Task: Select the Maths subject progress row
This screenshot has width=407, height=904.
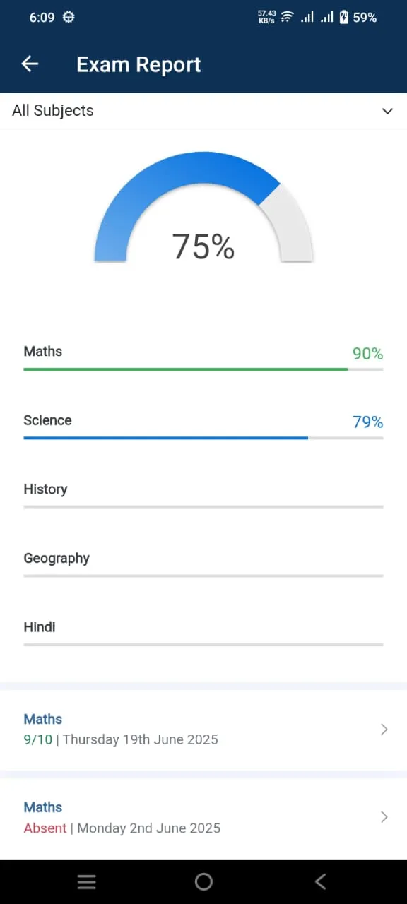Action: click(x=203, y=357)
